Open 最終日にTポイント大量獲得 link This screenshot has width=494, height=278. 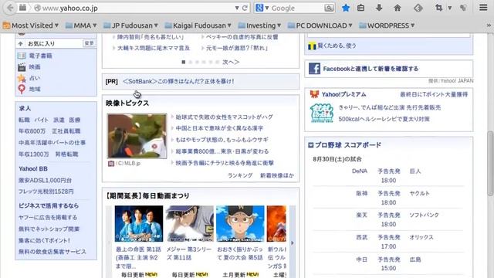pos(434,94)
